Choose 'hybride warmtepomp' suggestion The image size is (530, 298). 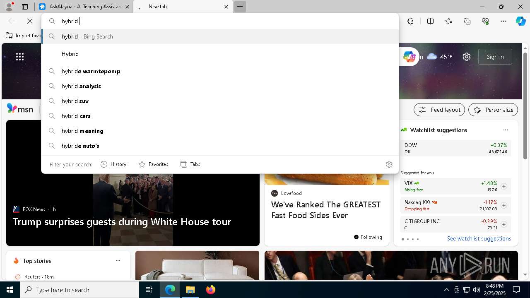pos(220,71)
